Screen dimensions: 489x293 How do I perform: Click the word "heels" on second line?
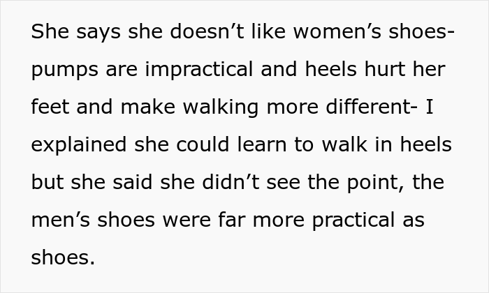coord(330,69)
